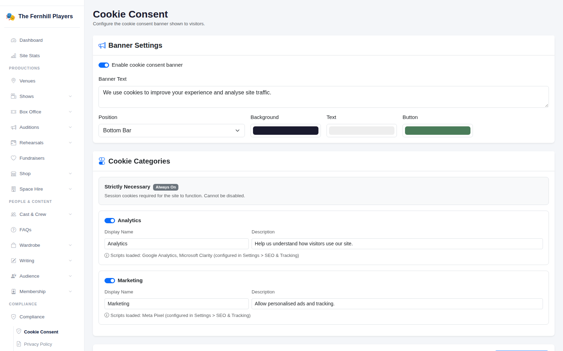563x351 pixels.
Task: Open the Venues page
Action: point(42,81)
